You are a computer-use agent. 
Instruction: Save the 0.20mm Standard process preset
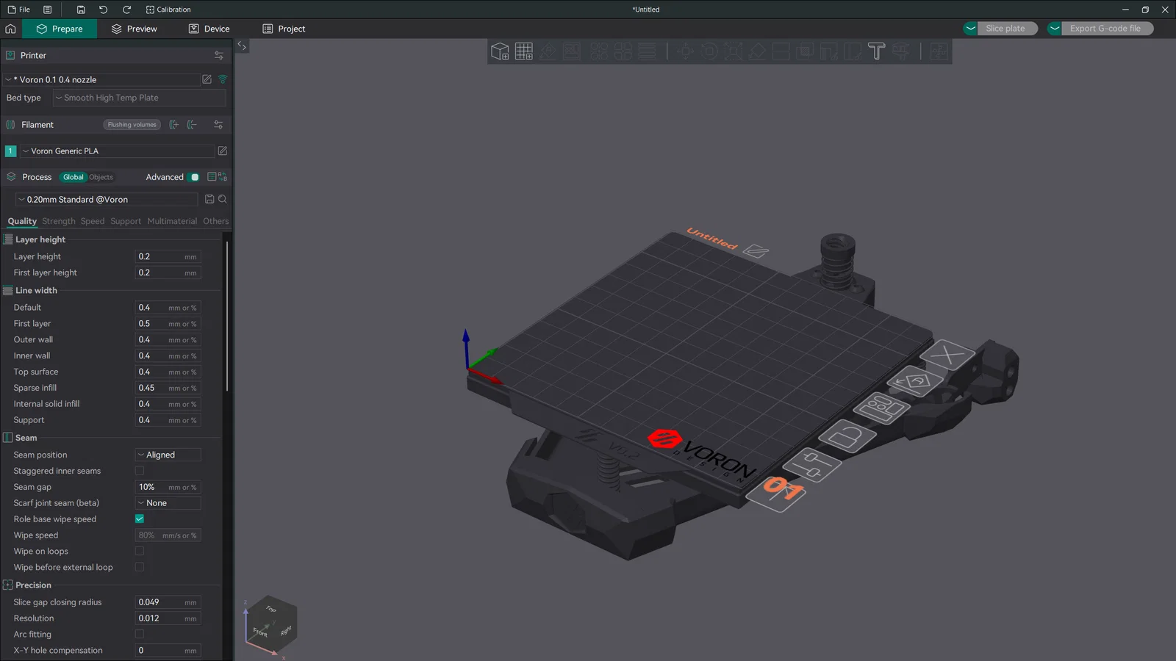click(x=209, y=199)
